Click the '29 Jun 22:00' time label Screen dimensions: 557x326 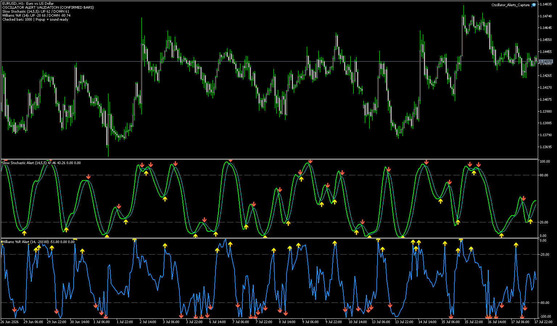coord(57,322)
